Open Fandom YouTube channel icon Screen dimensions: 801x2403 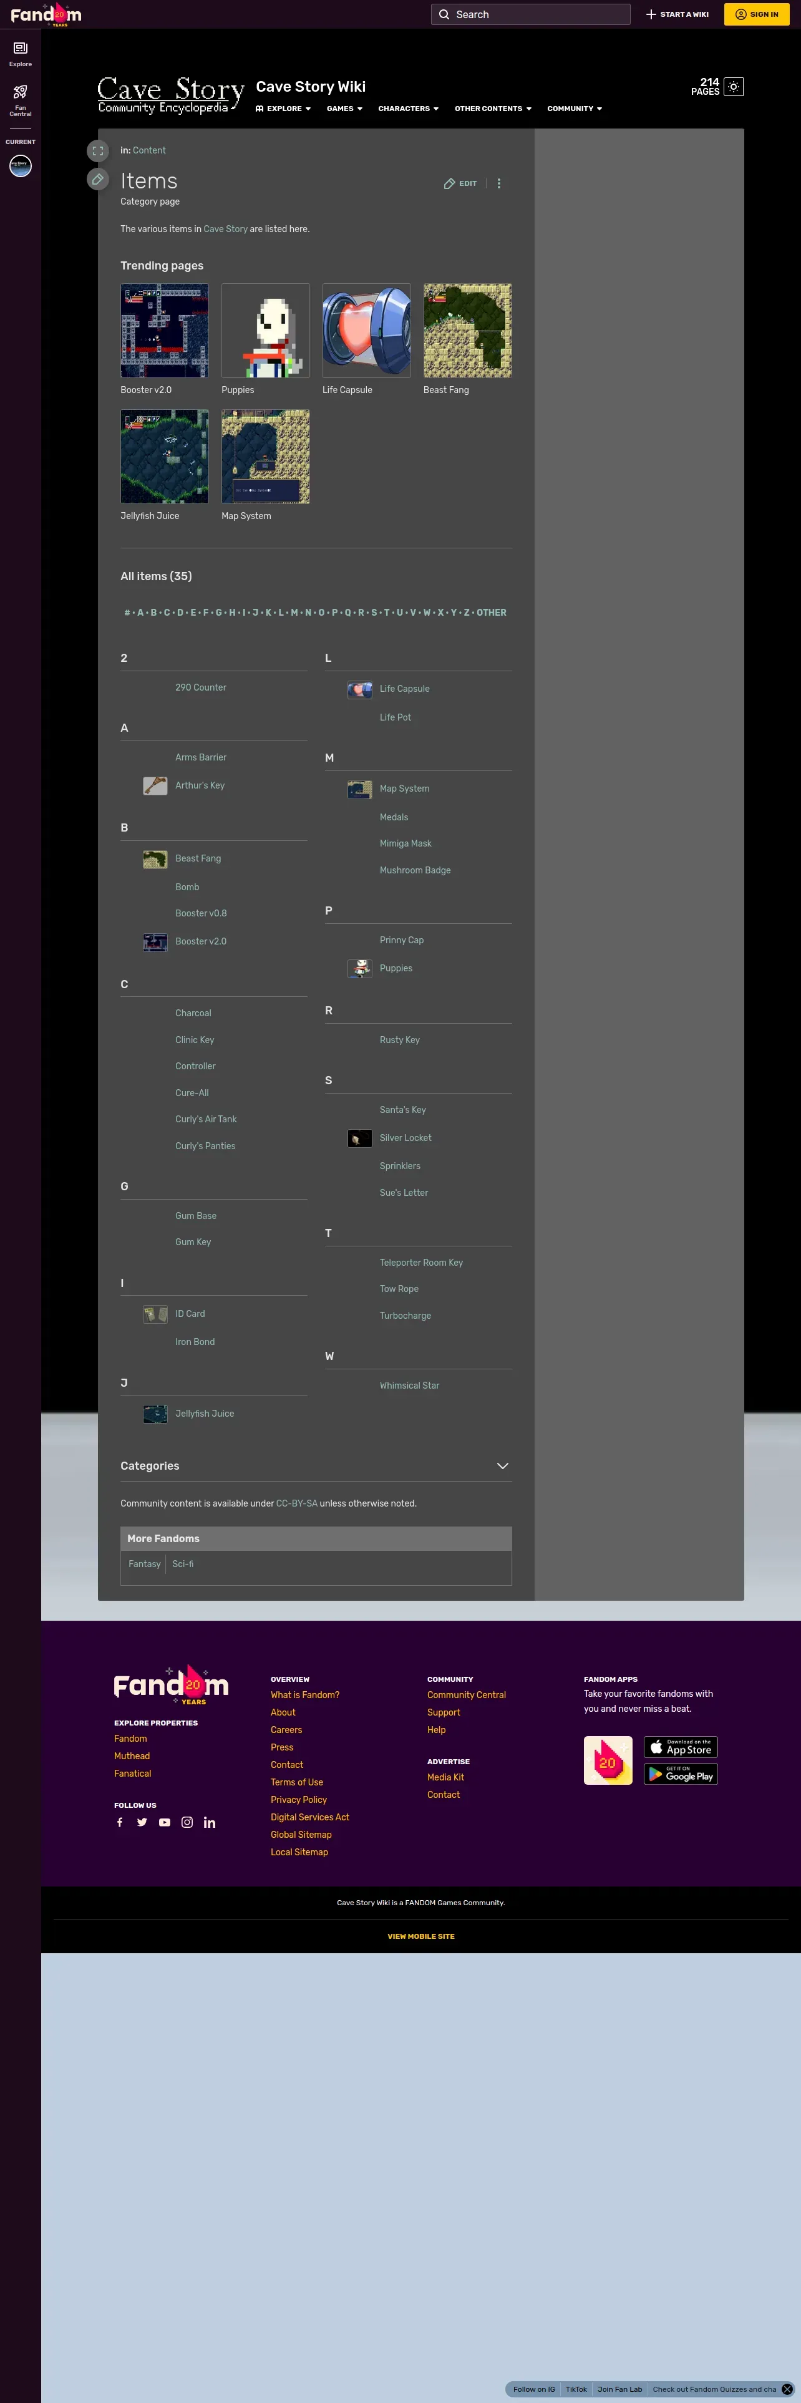click(x=164, y=1822)
